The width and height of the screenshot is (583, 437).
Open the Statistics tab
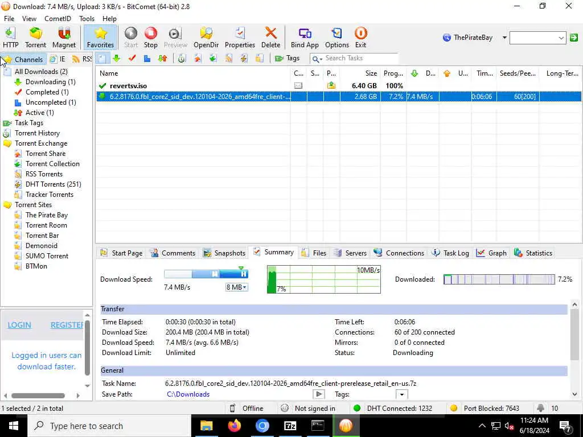pos(533,253)
